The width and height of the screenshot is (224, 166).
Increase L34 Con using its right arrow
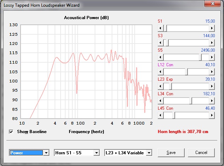tap(212, 101)
